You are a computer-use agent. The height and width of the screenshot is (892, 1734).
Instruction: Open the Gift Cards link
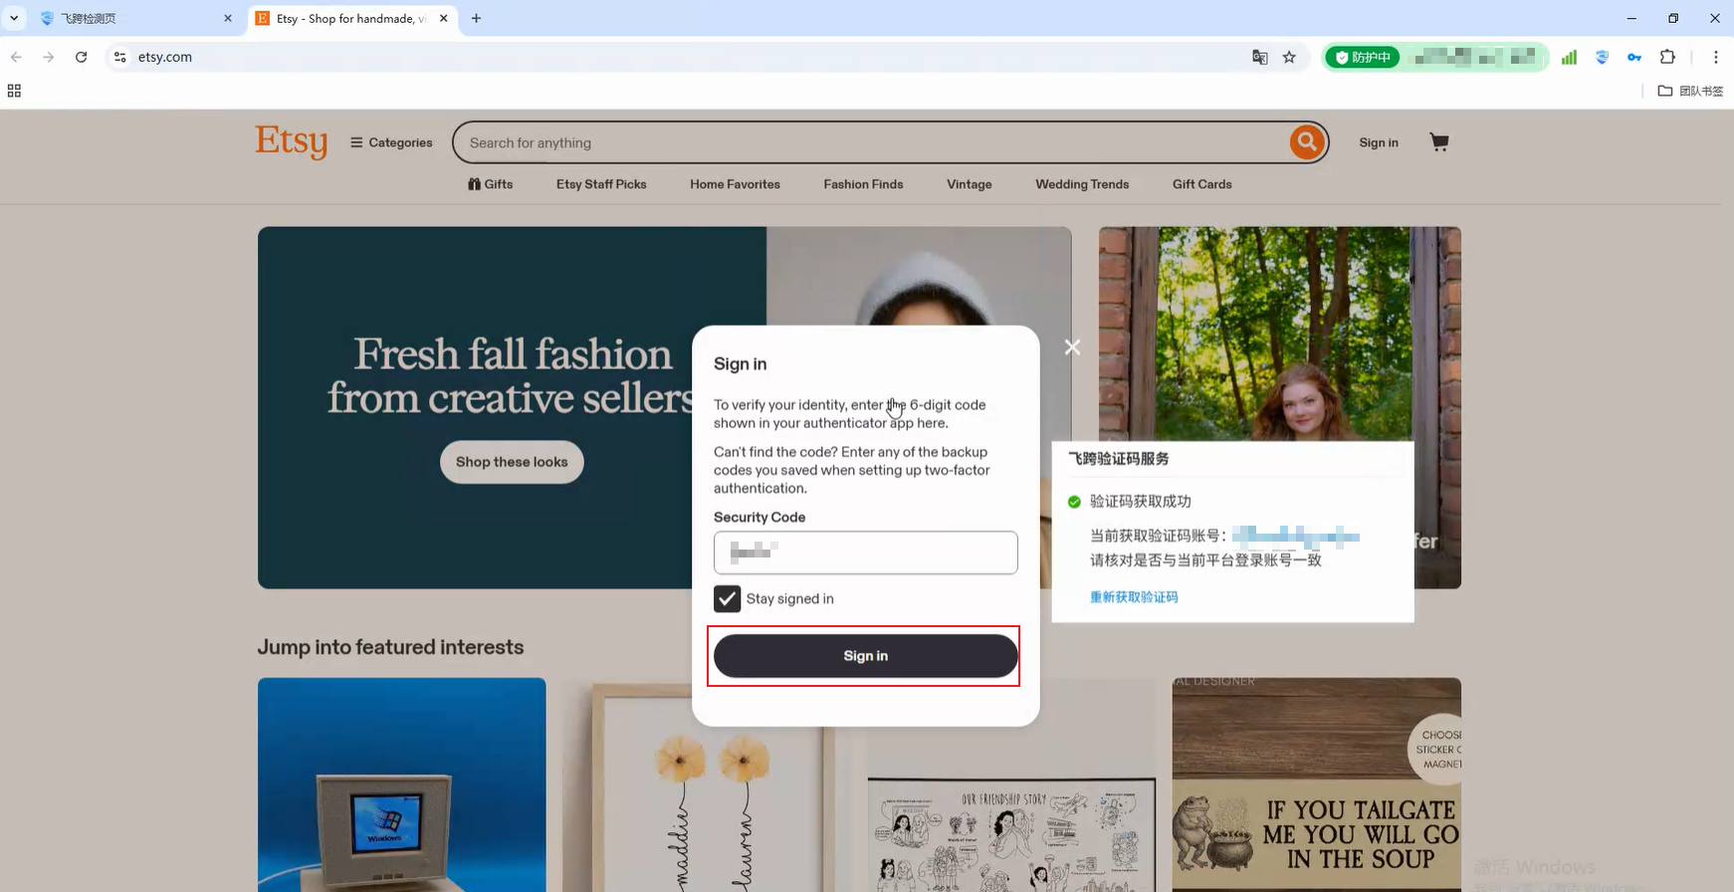point(1202,184)
